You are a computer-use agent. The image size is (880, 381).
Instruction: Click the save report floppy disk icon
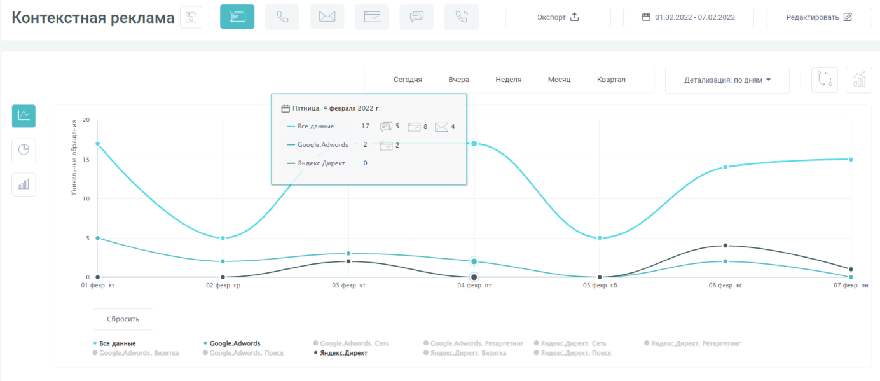[x=191, y=17]
